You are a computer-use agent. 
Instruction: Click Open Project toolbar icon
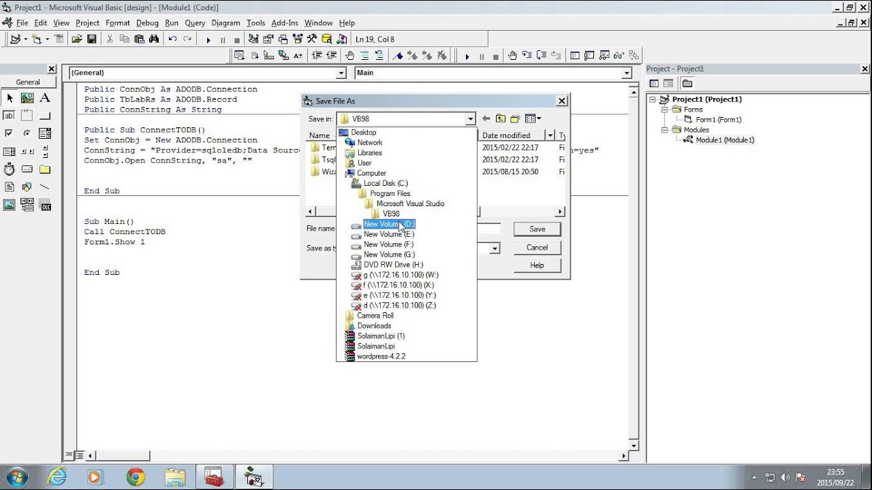point(77,39)
